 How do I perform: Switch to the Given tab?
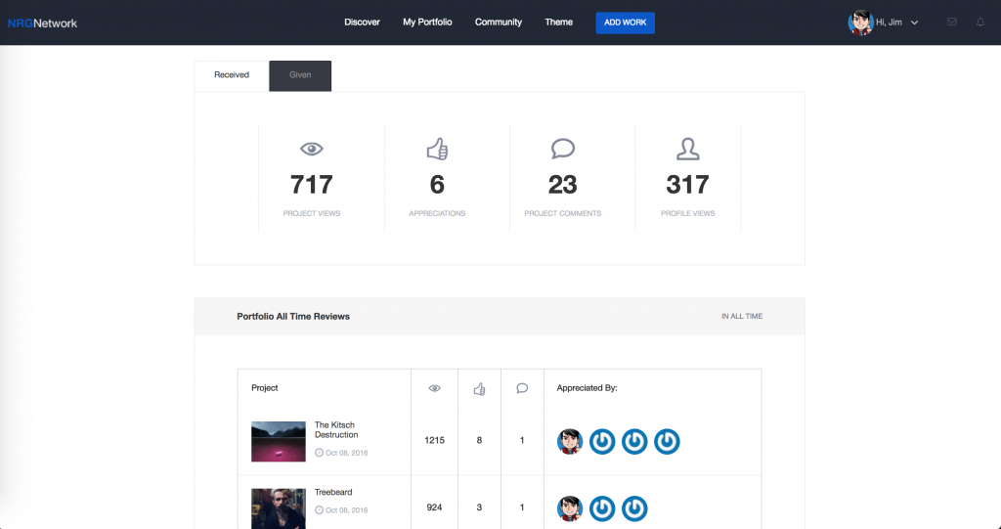[300, 75]
